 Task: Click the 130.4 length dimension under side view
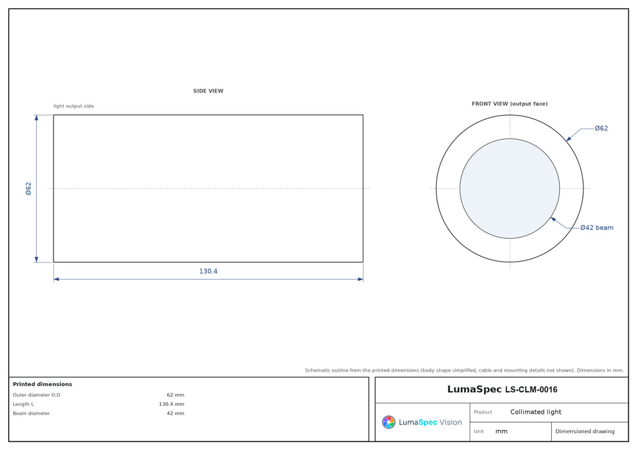click(208, 271)
